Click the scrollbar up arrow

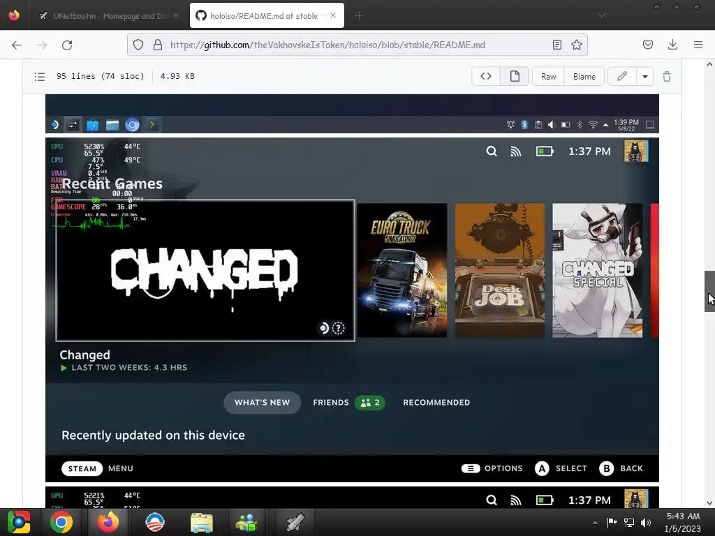[709, 64]
